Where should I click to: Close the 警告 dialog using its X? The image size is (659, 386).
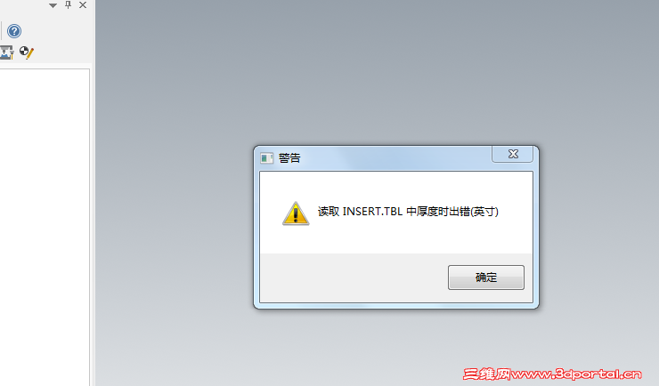(x=513, y=154)
